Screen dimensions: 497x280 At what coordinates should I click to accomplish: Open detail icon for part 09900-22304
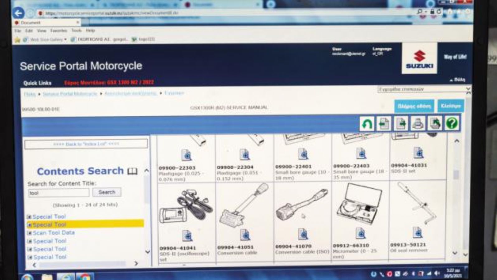(x=244, y=154)
